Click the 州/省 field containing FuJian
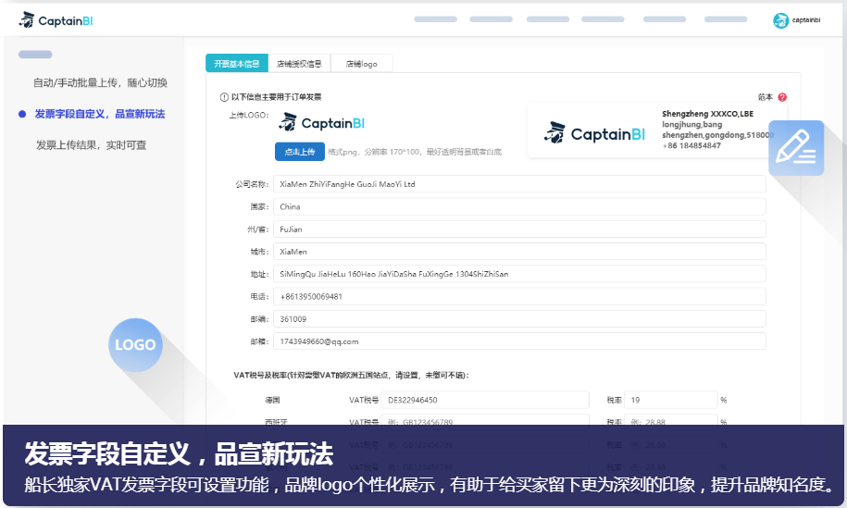The image size is (847, 508). click(x=519, y=229)
